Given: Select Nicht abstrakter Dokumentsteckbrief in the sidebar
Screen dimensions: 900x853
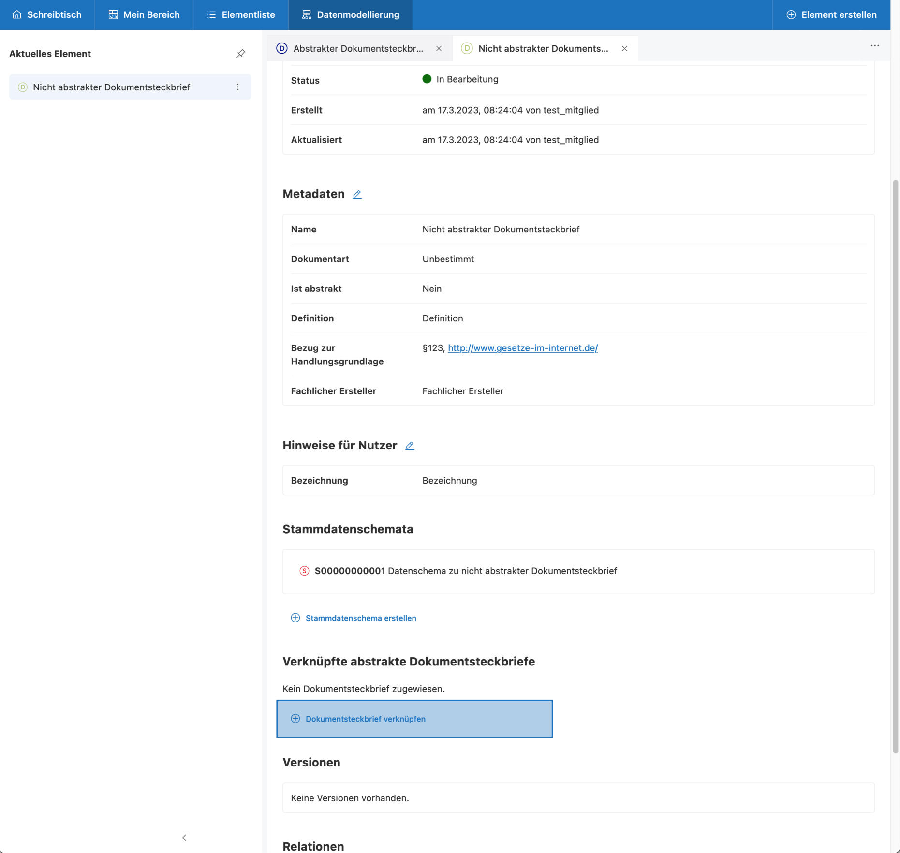Looking at the screenshot, I should 111,87.
